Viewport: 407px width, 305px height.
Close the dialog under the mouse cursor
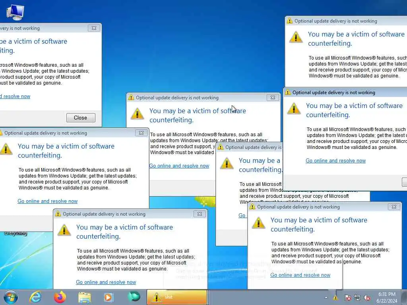coord(273,98)
